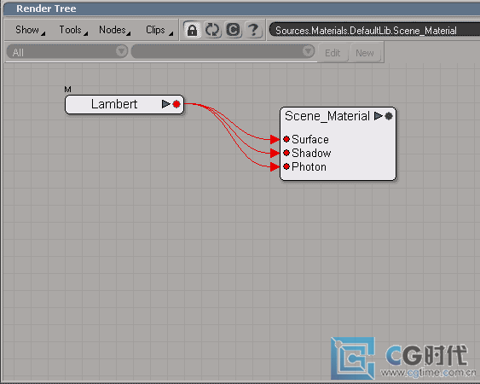Click the refresh arrows icon

click(212, 30)
